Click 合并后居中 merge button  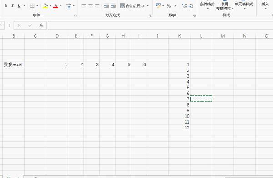coord(132,6)
